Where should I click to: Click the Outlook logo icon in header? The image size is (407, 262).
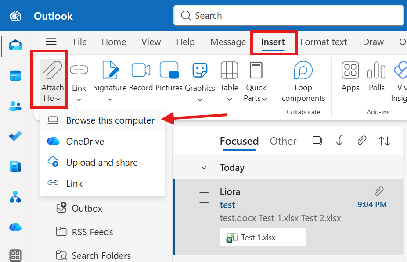click(x=15, y=16)
